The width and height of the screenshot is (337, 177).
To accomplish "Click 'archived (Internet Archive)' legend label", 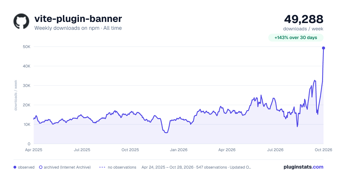I will click(67, 167).
